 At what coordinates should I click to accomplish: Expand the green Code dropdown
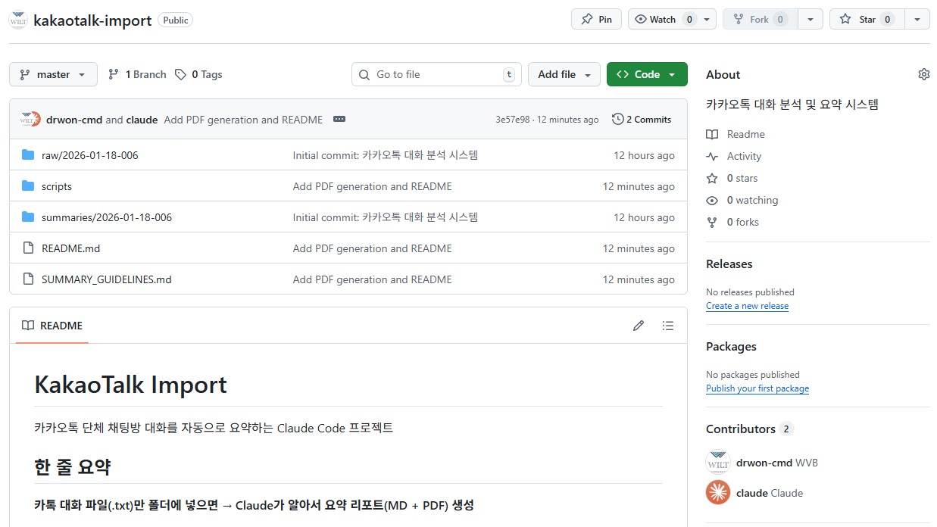[646, 74]
